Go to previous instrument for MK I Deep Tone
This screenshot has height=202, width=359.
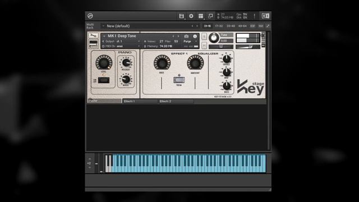pyautogui.click(x=173, y=36)
